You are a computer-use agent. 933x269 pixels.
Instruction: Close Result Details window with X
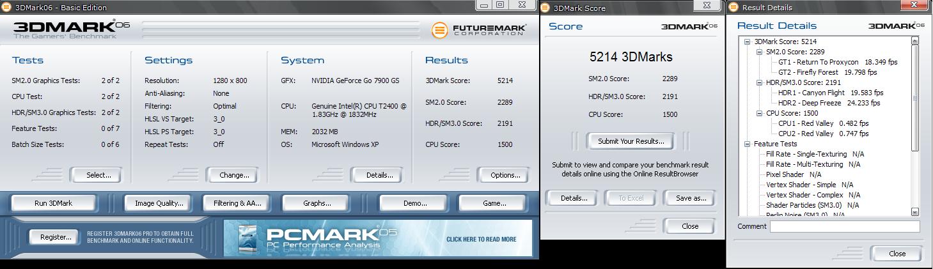(x=915, y=4)
